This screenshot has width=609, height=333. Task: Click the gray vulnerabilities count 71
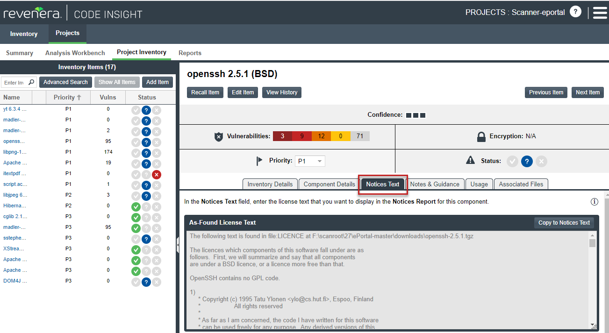(360, 136)
